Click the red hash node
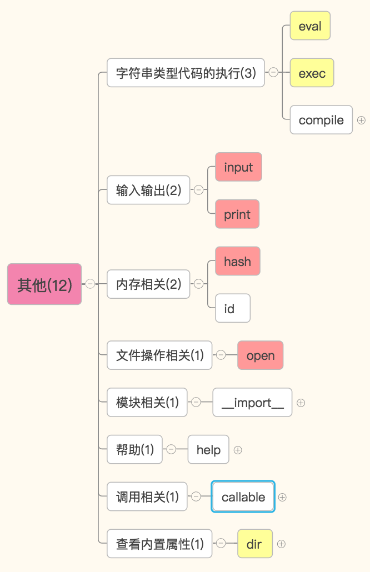The height and width of the screenshot is (572, 370). (x=237, y=261)
